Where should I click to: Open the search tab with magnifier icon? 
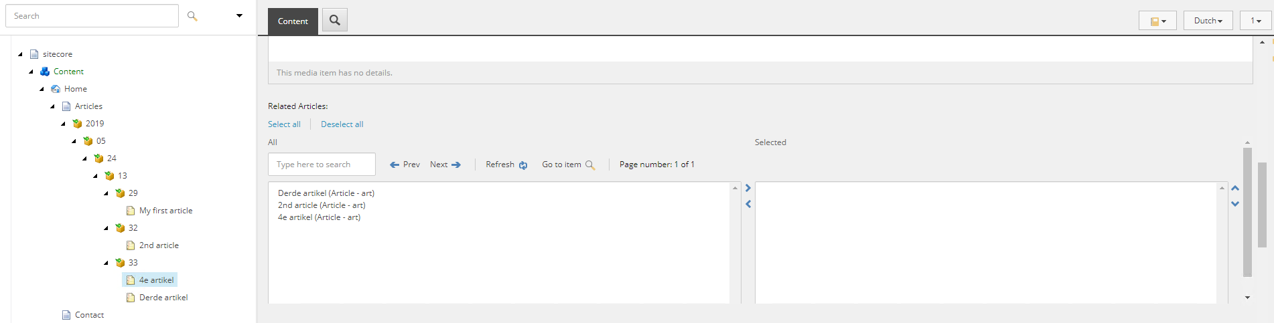(335, 20)
